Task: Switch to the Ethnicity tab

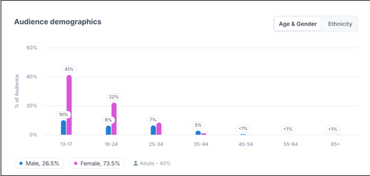Action: 340,24
